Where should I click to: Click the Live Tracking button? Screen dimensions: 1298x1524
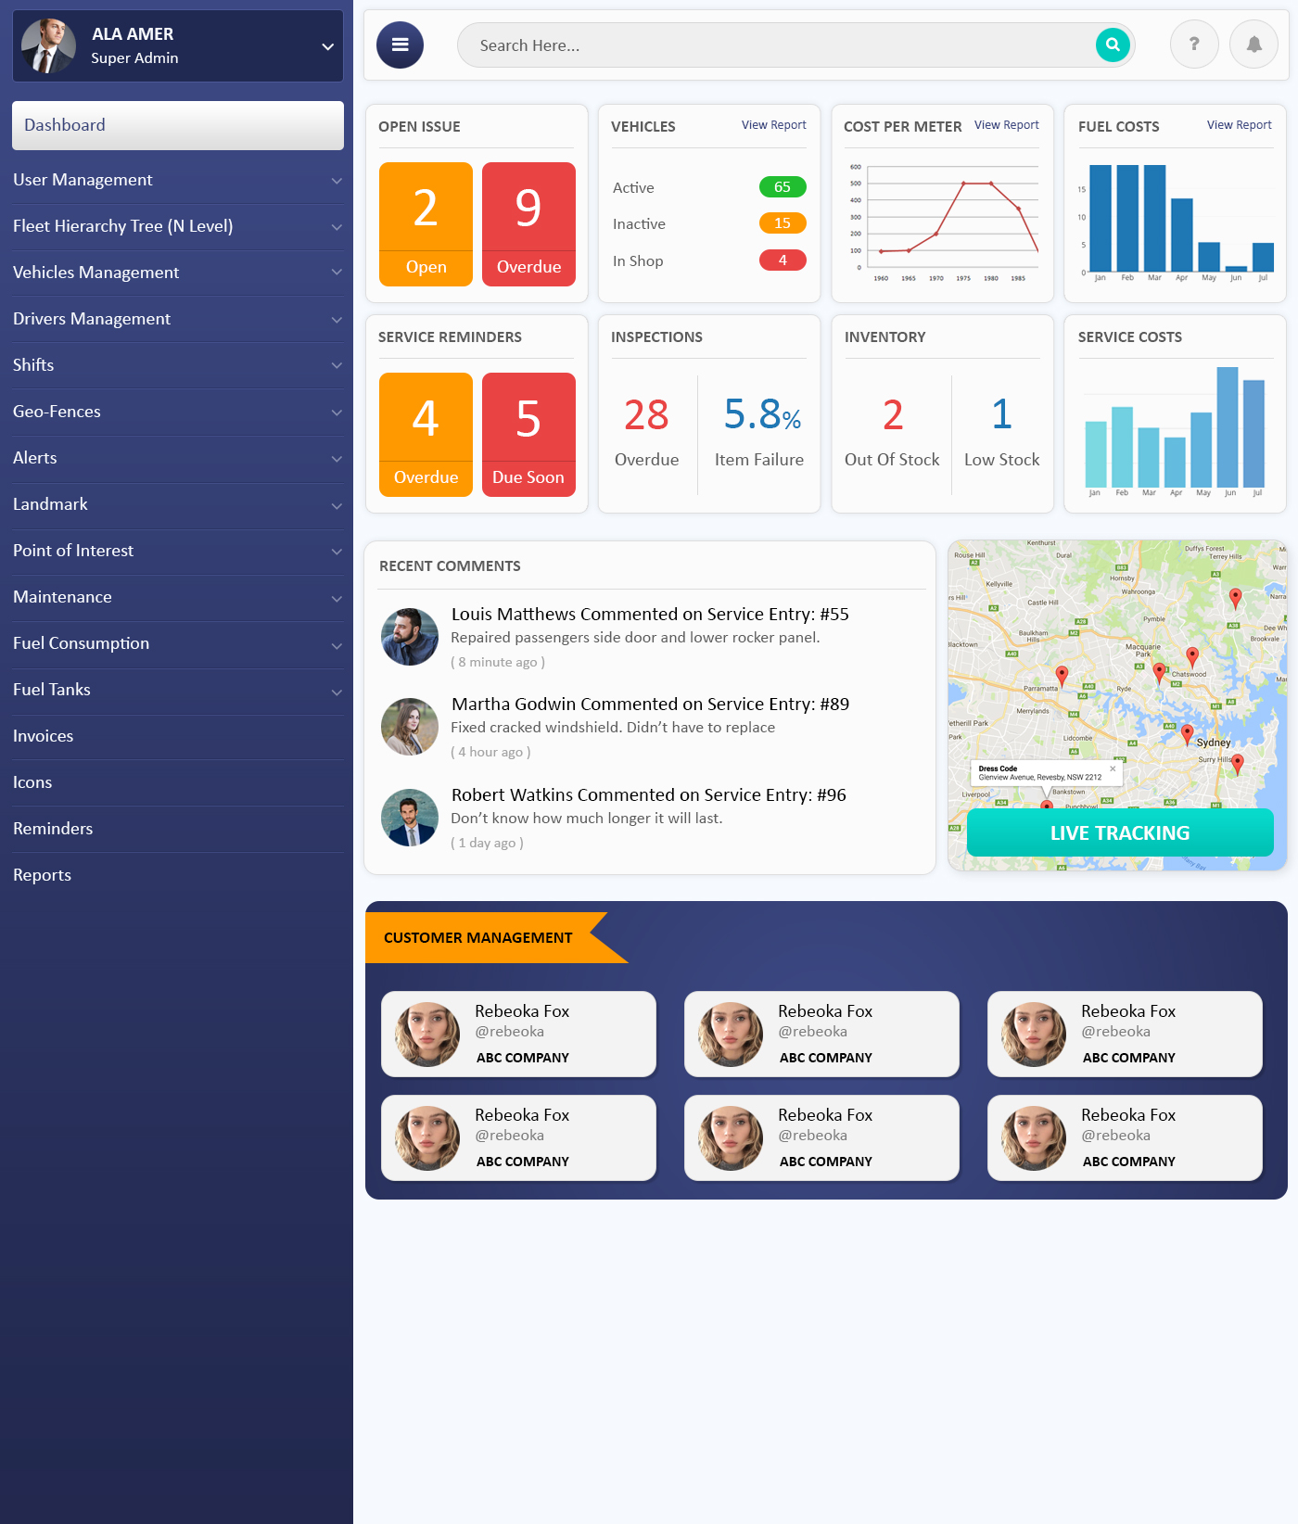pyautogui.click(x=1119, y=832)
